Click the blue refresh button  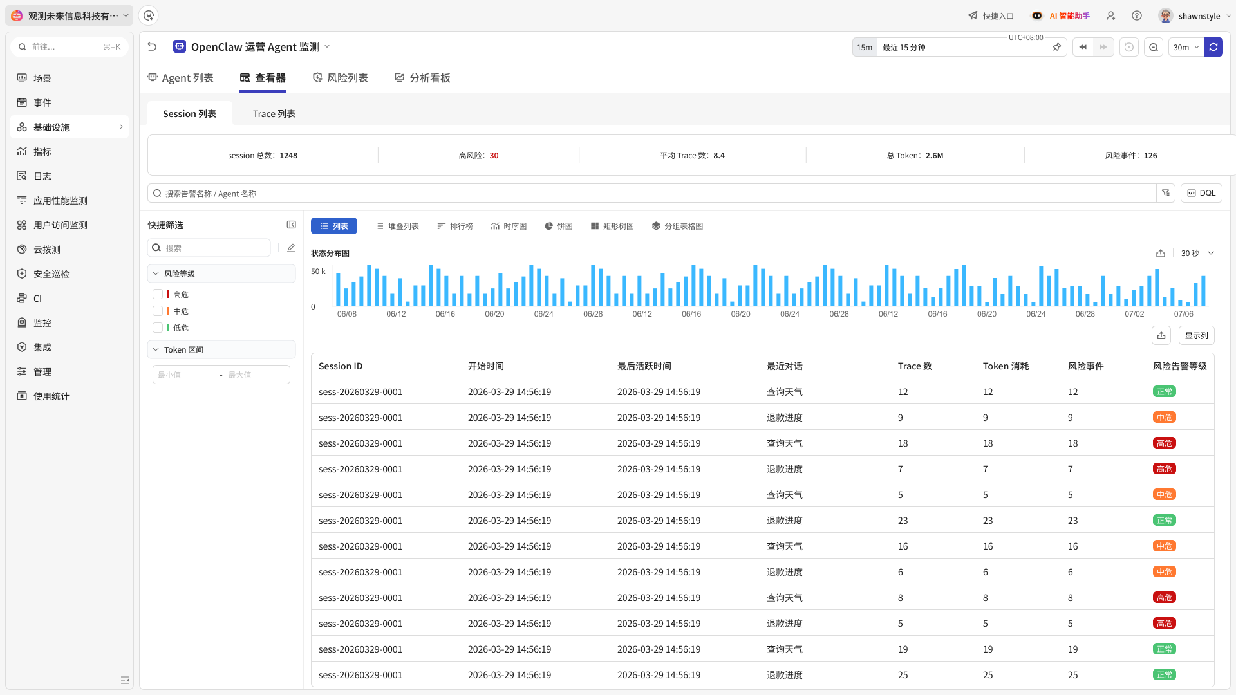(1213, 47)
